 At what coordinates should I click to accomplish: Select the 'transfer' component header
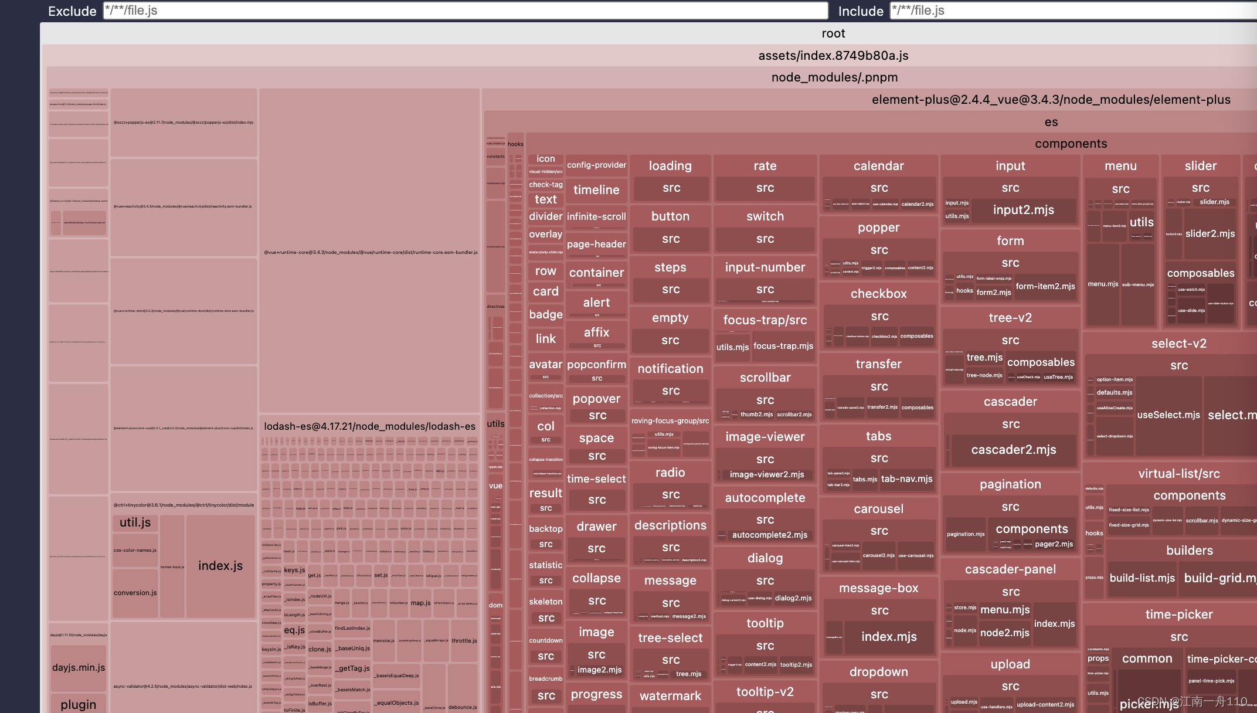[x=878, y=364]
